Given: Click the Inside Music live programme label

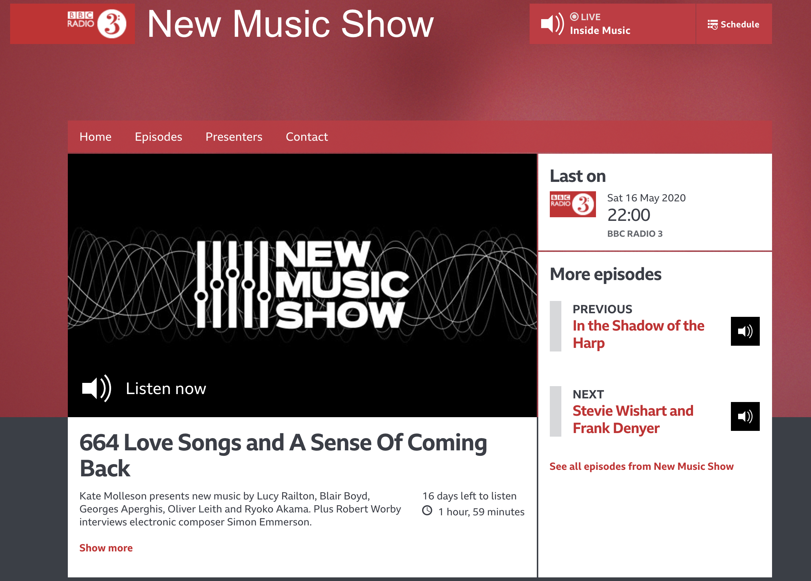Looking at the screenshot, I should 600,31.
